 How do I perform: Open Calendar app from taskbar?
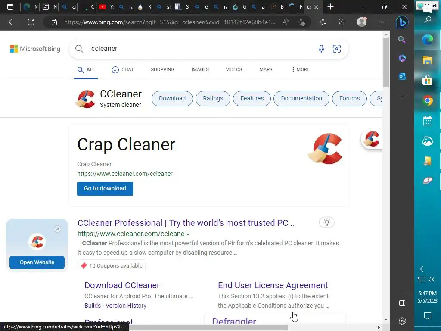(428, 121)
